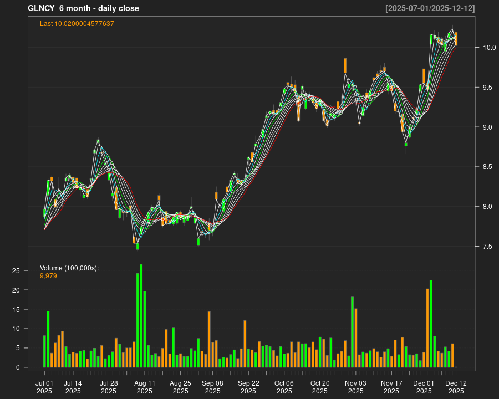
Task: Select the Oct 20 2025 date label
Action: click(320, 387)
